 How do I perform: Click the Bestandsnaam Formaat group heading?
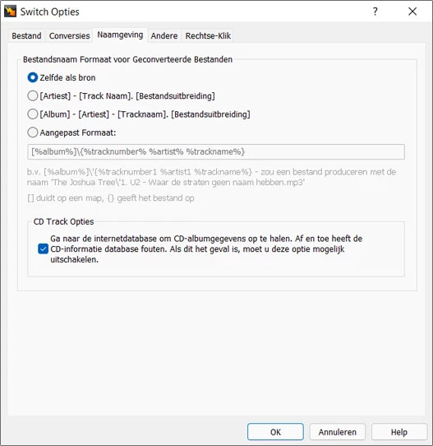pos(128,59)
